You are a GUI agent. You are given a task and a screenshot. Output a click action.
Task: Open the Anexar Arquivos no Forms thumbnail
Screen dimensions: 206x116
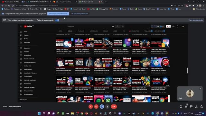[x=65, y=81]
